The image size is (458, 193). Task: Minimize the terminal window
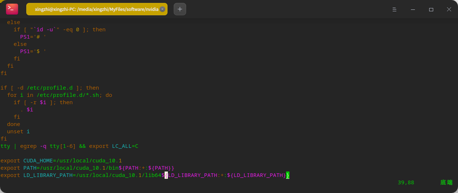point(413,9)
